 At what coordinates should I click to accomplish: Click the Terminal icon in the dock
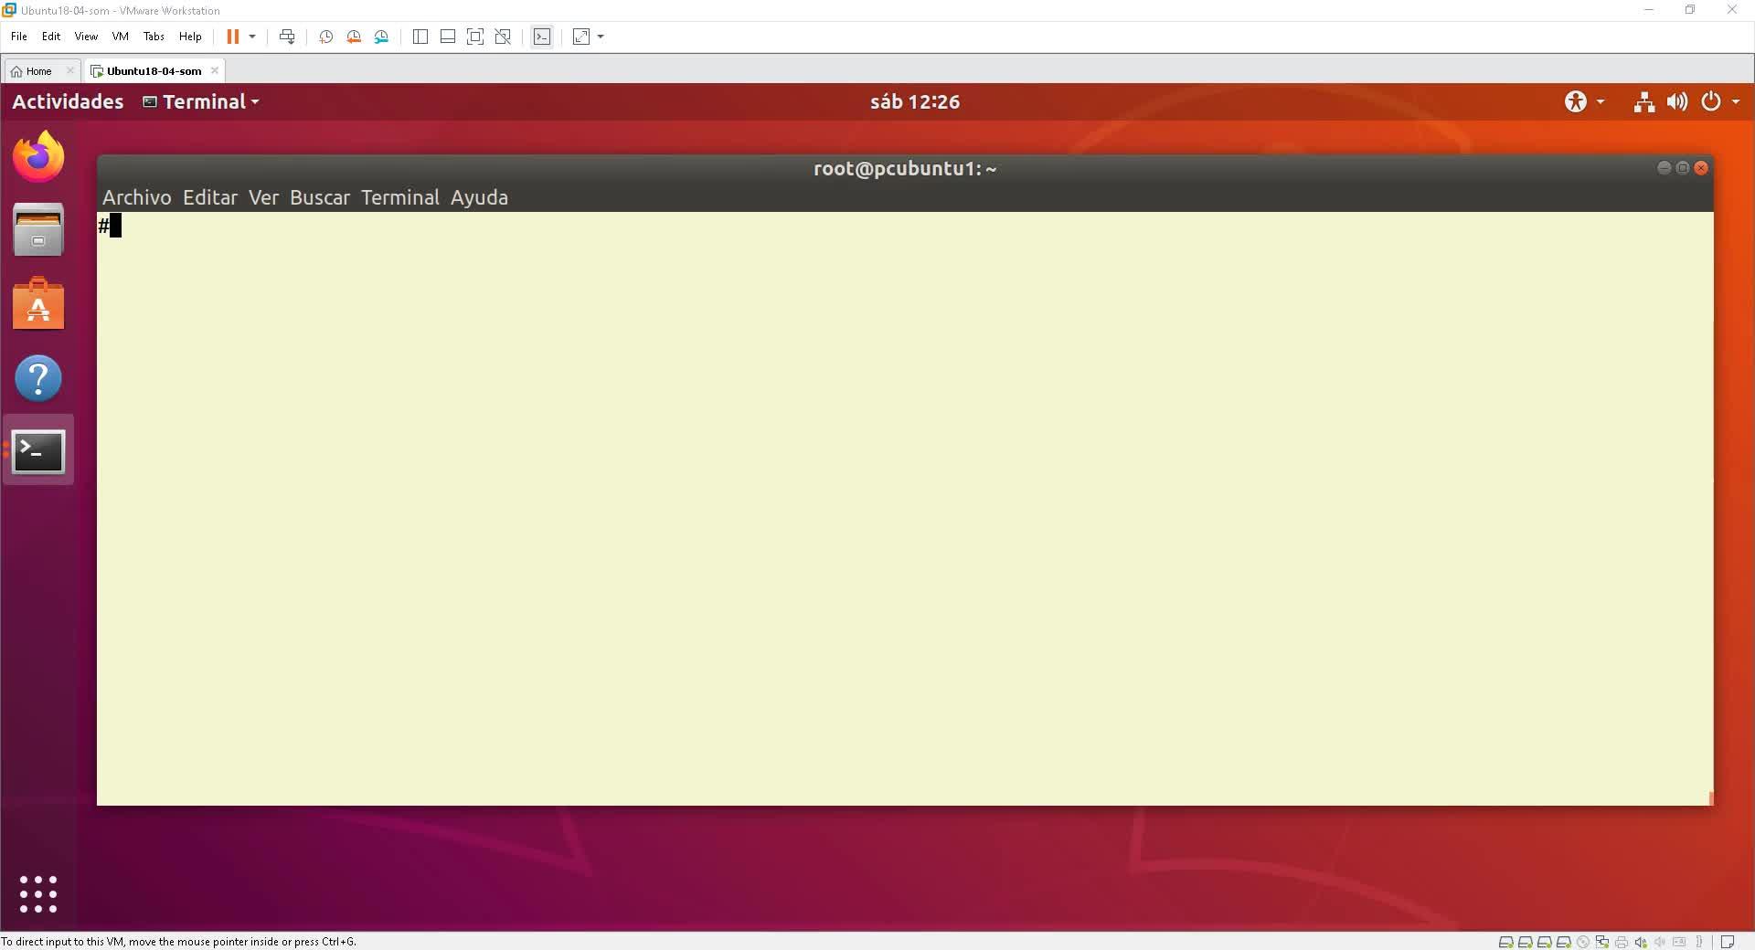coord(38,451)
